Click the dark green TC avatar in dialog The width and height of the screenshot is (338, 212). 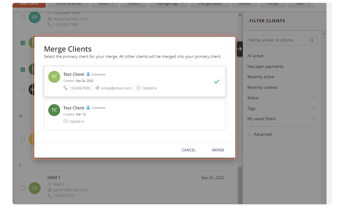point(54,110)
